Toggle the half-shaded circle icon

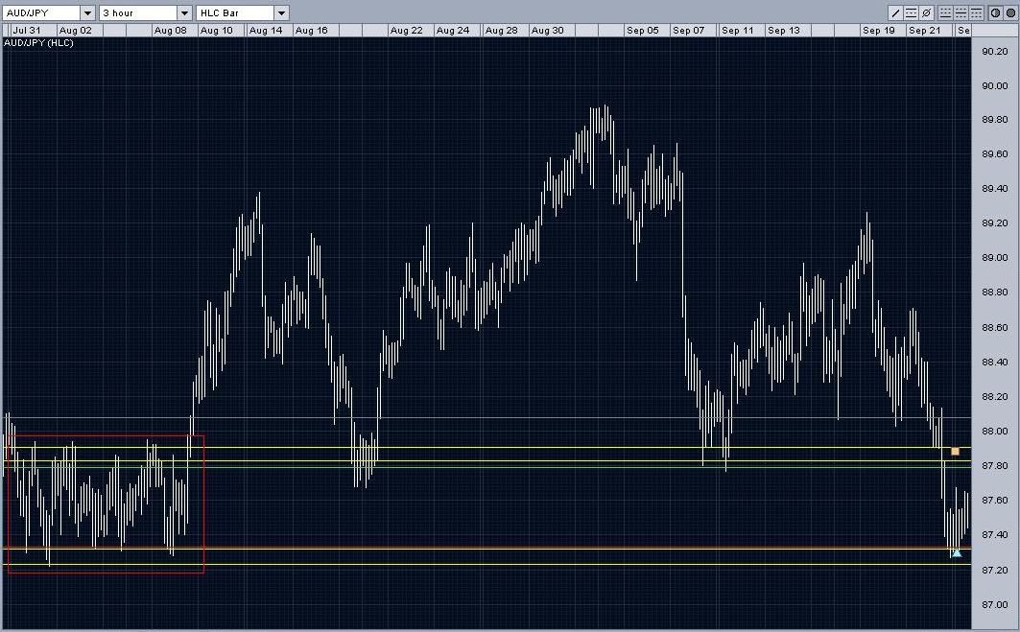(x=995, y=13)
